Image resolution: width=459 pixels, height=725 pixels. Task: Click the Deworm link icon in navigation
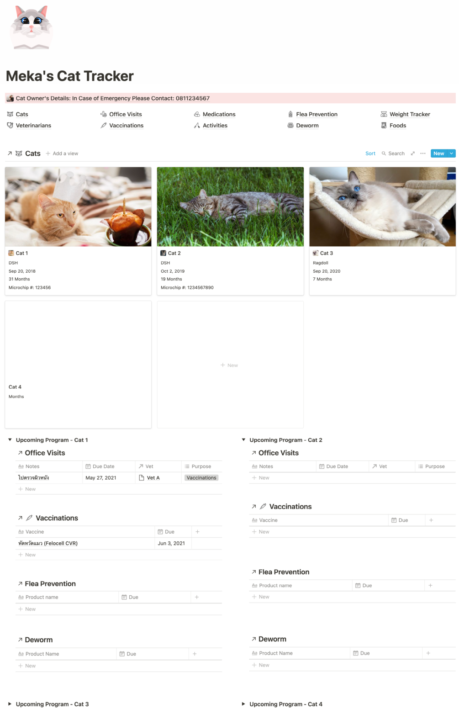(x=290, y=126)
